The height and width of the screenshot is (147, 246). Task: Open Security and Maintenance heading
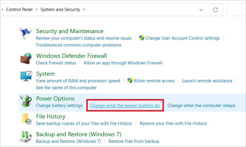(x=70, y=31)
